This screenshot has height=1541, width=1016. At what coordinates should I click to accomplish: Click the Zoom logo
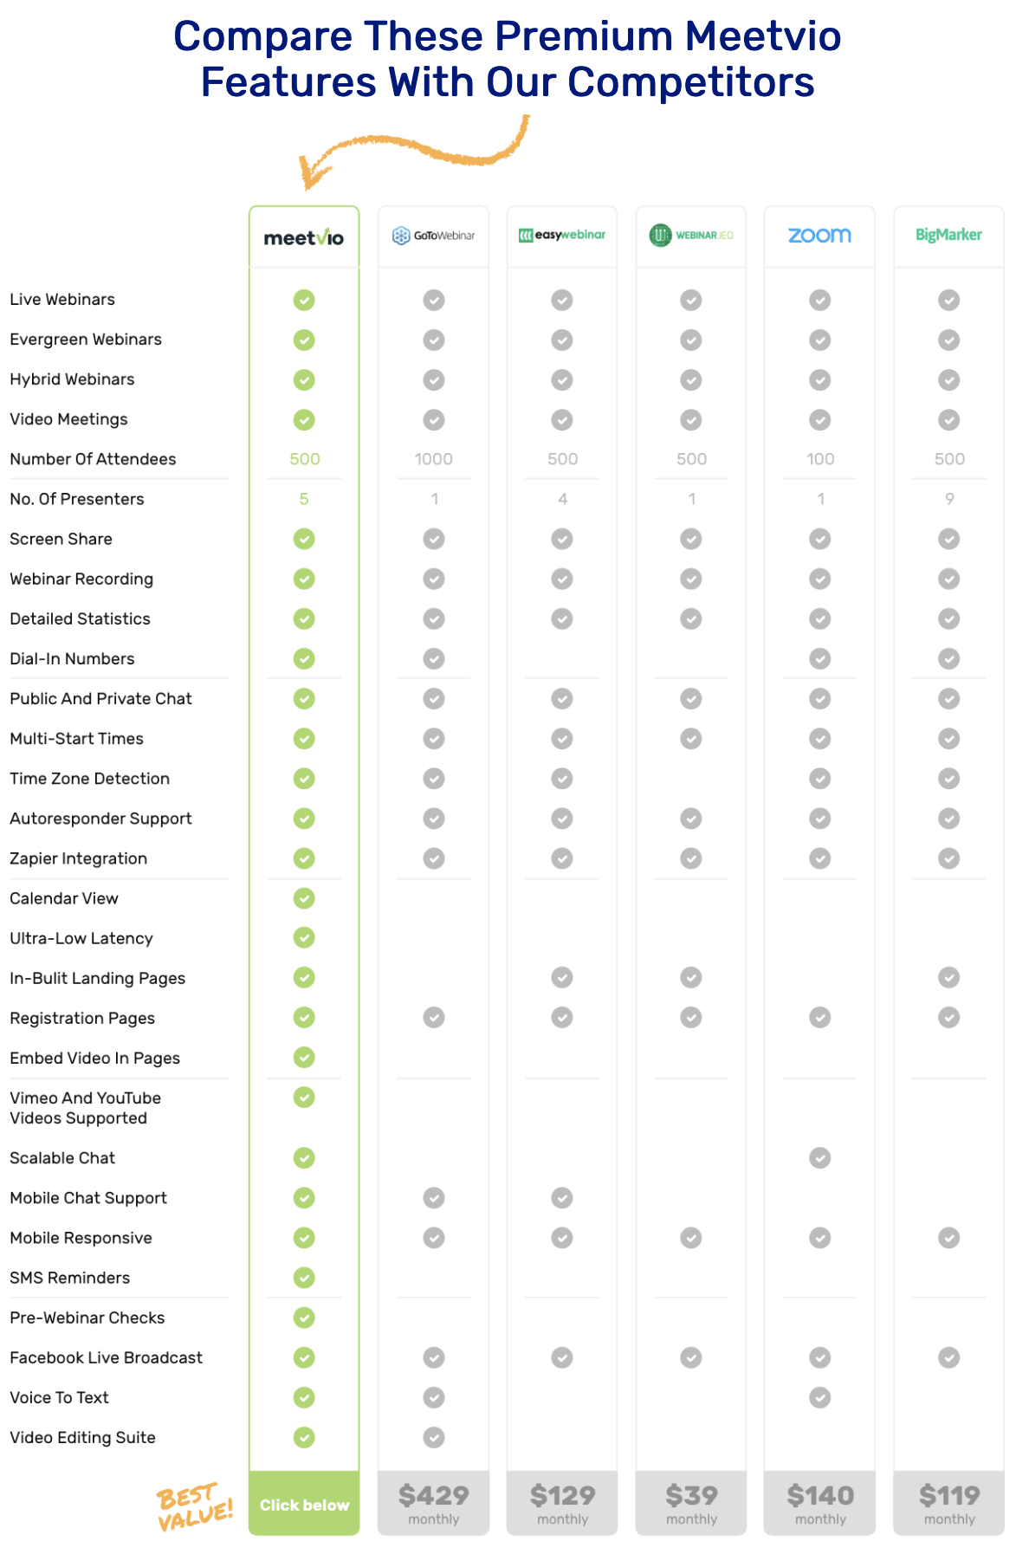tap(819, 235)
